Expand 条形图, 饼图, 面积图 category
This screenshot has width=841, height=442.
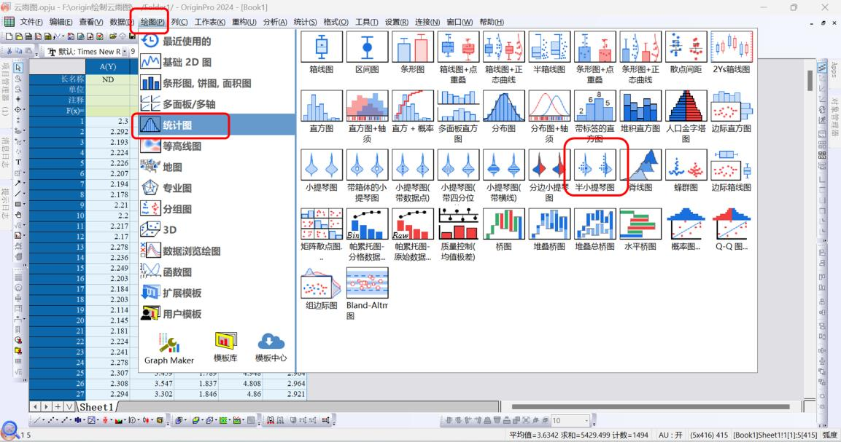pyautogui.click(x=217, y=83)
